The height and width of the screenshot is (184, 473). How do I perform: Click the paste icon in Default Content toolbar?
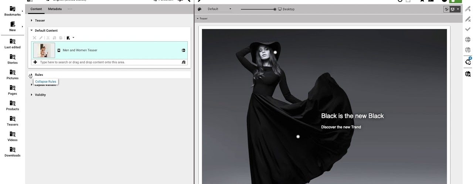[x=61, y=38]
